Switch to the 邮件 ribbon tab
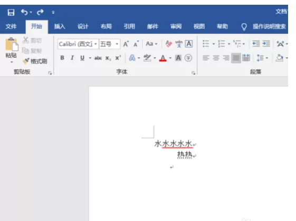Image resolution: width=296 pixels, height=221 pixels. (x=152, y=26)
